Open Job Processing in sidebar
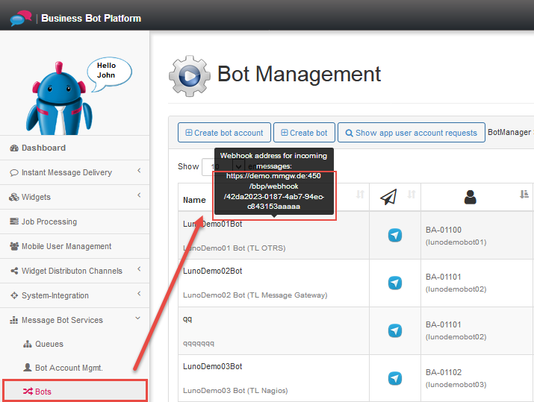534x402 pixels. [49, 222]
